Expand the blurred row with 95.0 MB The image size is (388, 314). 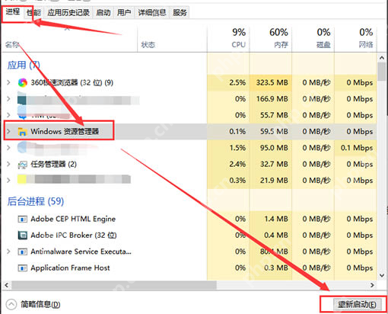click(8, 148)
